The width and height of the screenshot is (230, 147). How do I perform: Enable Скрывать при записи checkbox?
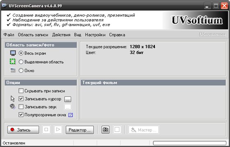(x=21, y=91)
